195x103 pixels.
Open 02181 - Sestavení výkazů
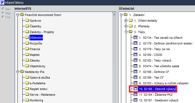159,100
